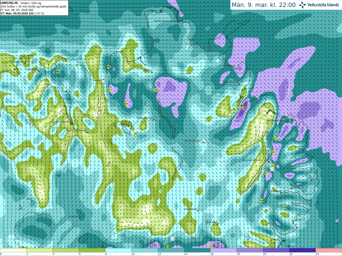The image size is (342, 256).
Task: Click the 26 gust marker near Ólafsfjörður
Action: (x=57, y=71)
